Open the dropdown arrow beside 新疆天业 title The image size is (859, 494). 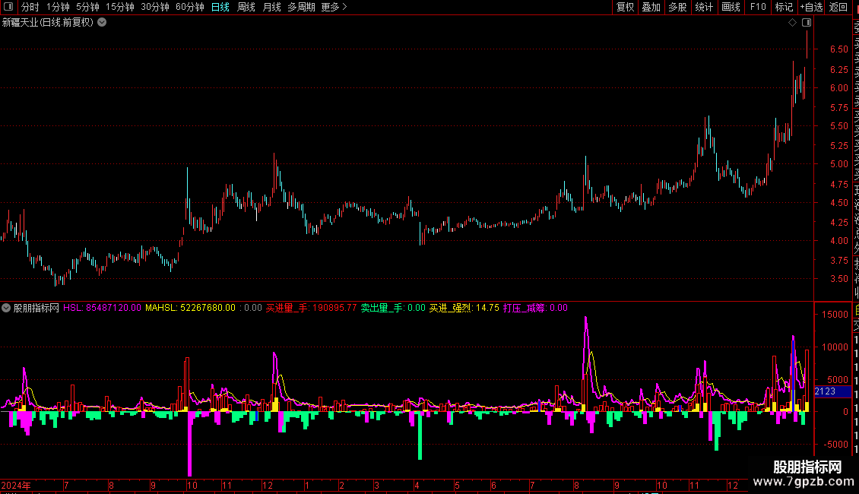tap(102, 23)
